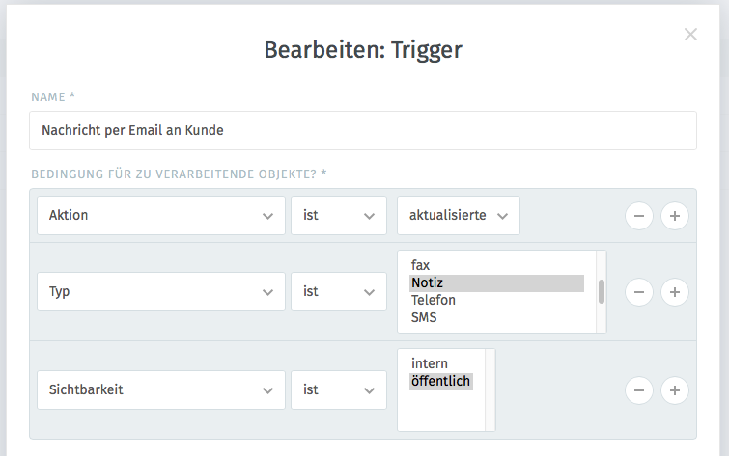Remove the Aktion condition row
Viewport: 729px width, 456px height.
[639, 216]
